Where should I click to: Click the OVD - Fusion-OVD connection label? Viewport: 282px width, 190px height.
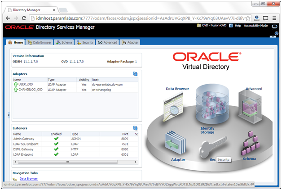tap(214, 25)
